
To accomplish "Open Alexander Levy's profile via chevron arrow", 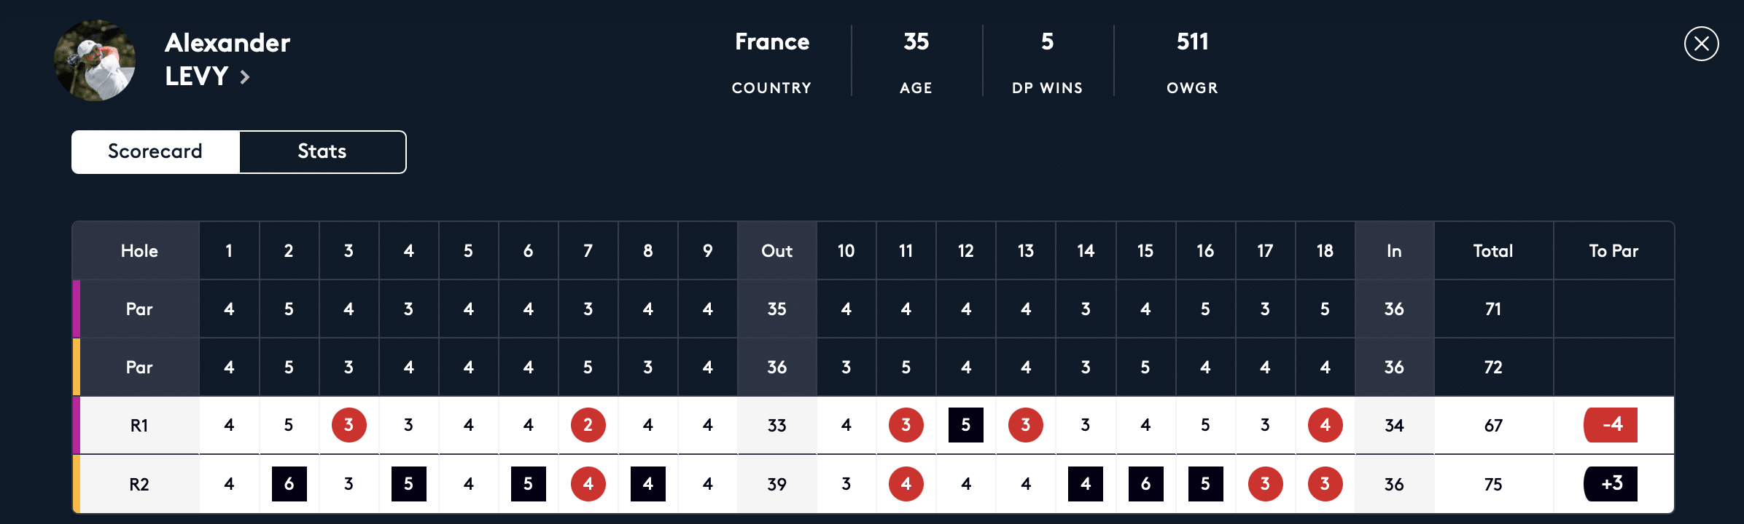I will [245, 77].
